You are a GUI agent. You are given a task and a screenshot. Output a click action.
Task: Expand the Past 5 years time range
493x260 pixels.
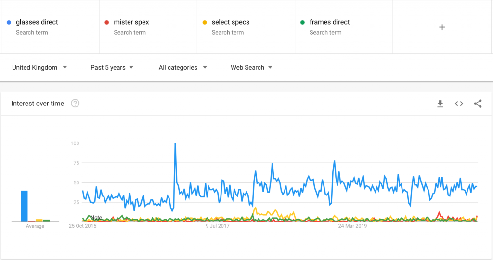[x=112, y=67]
